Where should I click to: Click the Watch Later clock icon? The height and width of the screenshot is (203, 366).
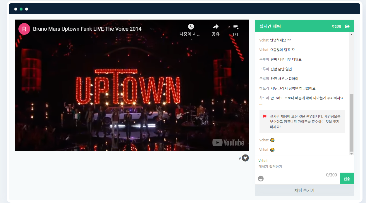191,27
